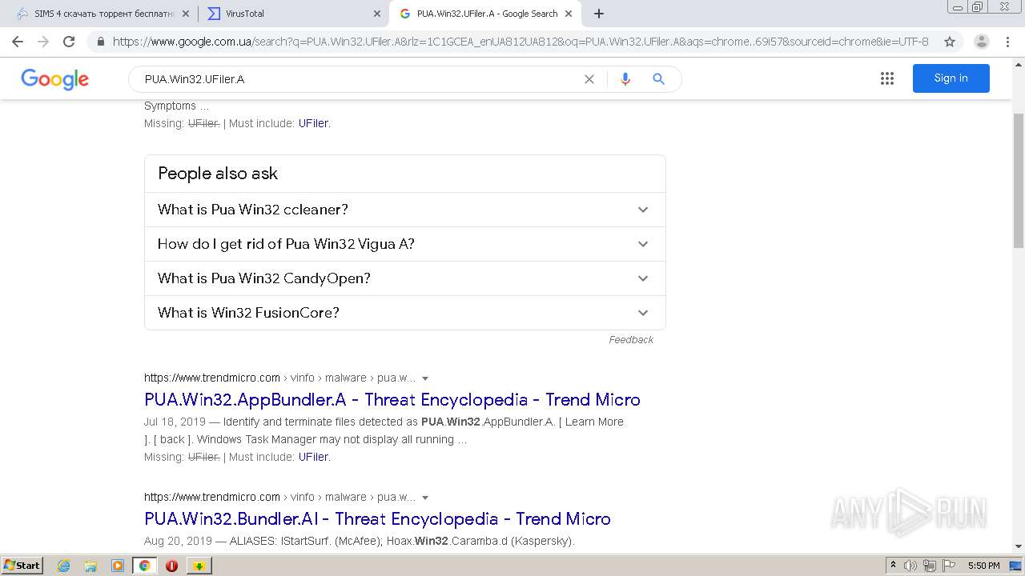Expand 'What is Win32 FusionCore?'

coord(405,313)
